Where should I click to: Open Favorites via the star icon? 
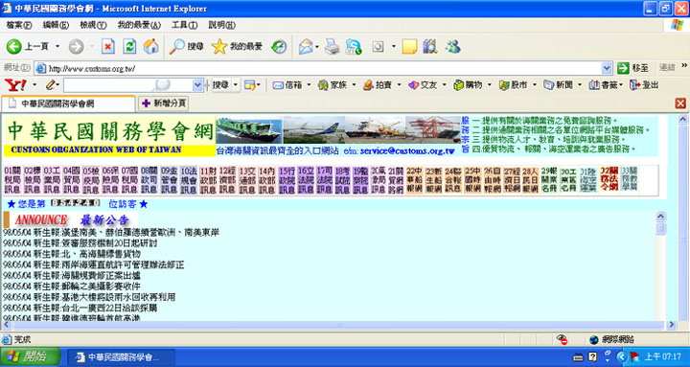click(x=219, y=46)
